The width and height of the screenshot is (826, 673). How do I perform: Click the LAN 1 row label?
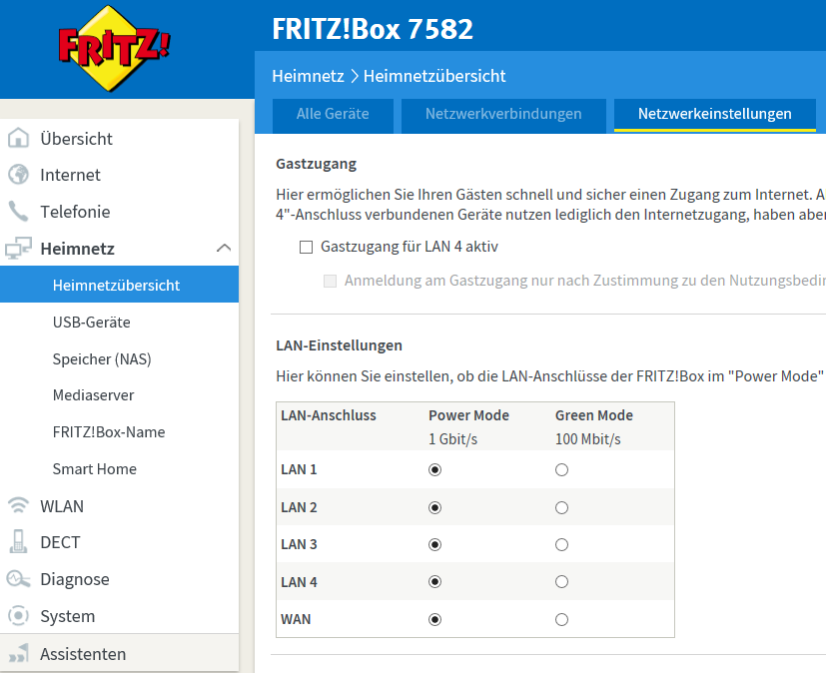299,469
